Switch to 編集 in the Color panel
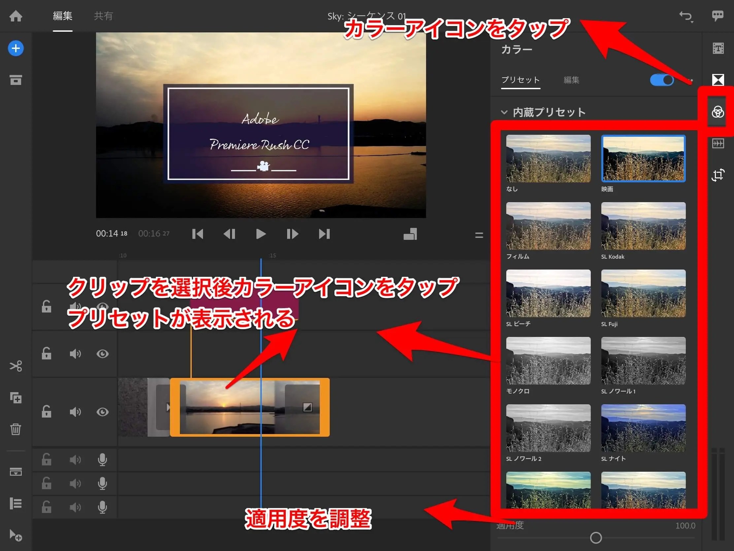 (571, 80)
